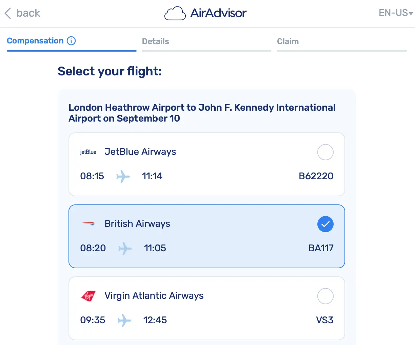Click the Heathrow to JFK route heading
The width and height of the screenshot is (415, 345).
click(202, 113)
